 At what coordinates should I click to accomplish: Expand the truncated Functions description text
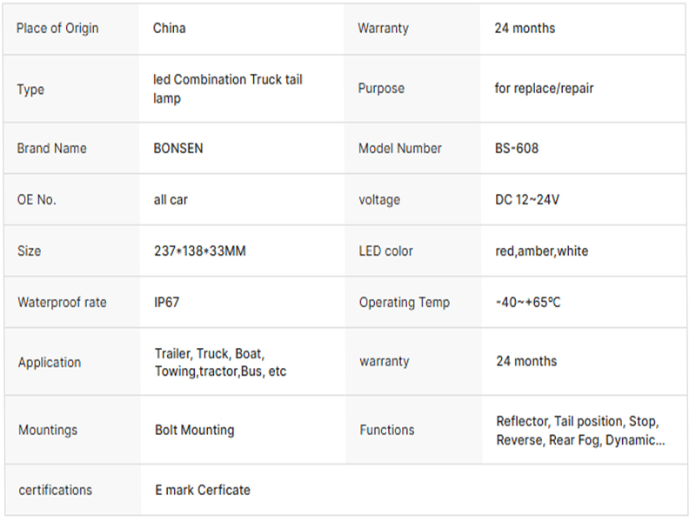tap(580, 431)
